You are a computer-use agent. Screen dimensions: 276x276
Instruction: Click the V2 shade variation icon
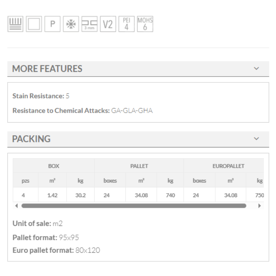(108, 24)
